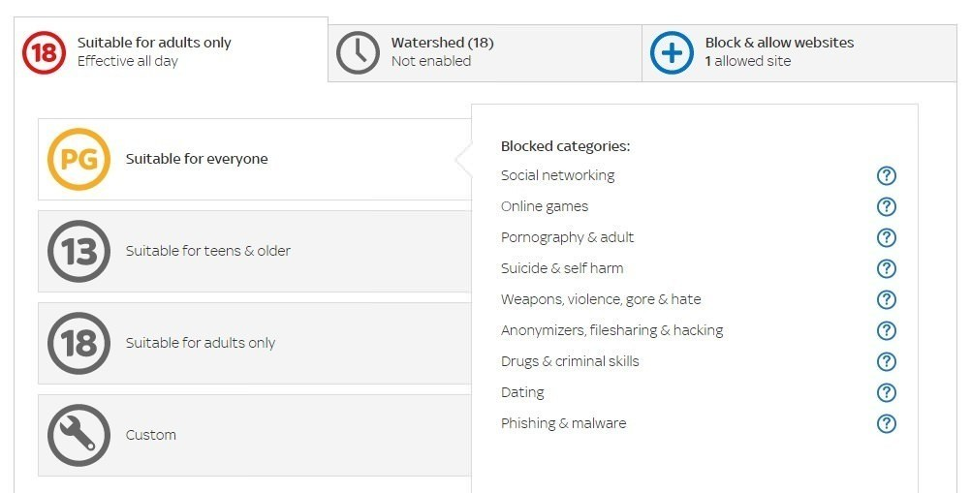Click help icon beside Social networking
The image size is (971, 493).
pos(886,175)
